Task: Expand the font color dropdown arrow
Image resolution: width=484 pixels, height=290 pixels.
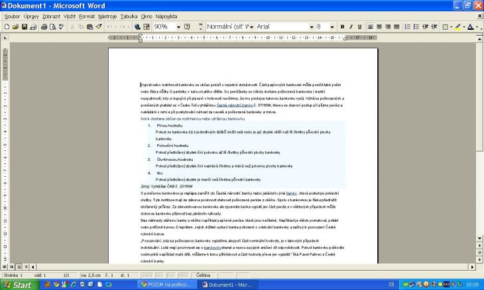Action: pyautogui.click(x=477, y=26)
